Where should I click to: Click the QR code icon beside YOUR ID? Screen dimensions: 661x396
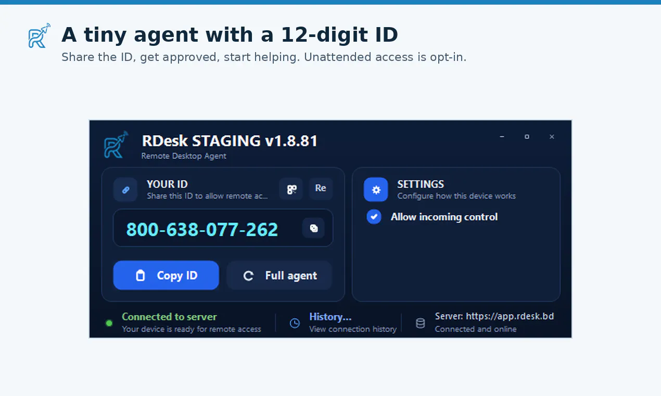point(291,189)
